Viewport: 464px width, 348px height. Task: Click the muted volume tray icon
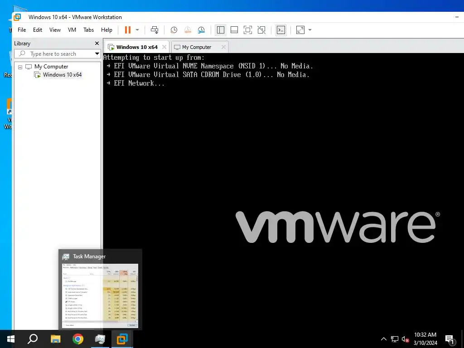pyautogui.click(x=405, y=339)
